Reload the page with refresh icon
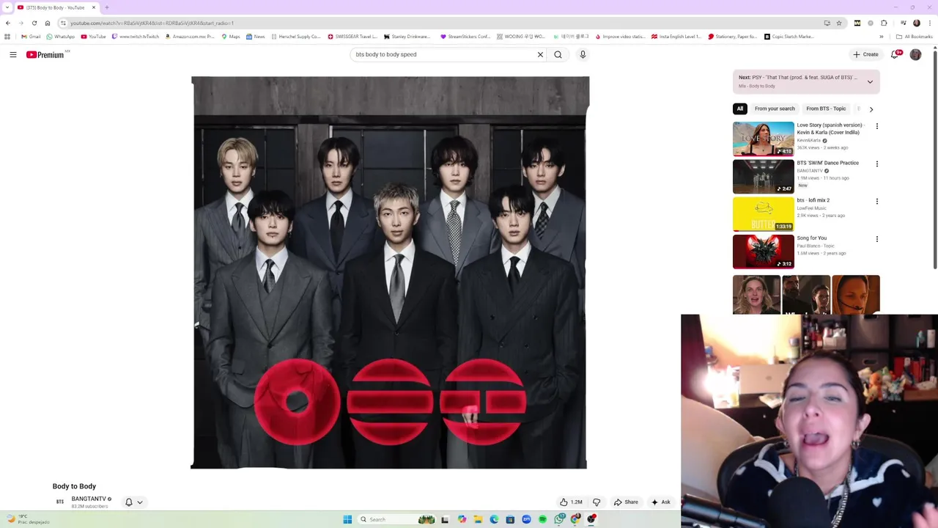Image resolution: width=938 pixels, height=528 pixels. tap(34, 23)
